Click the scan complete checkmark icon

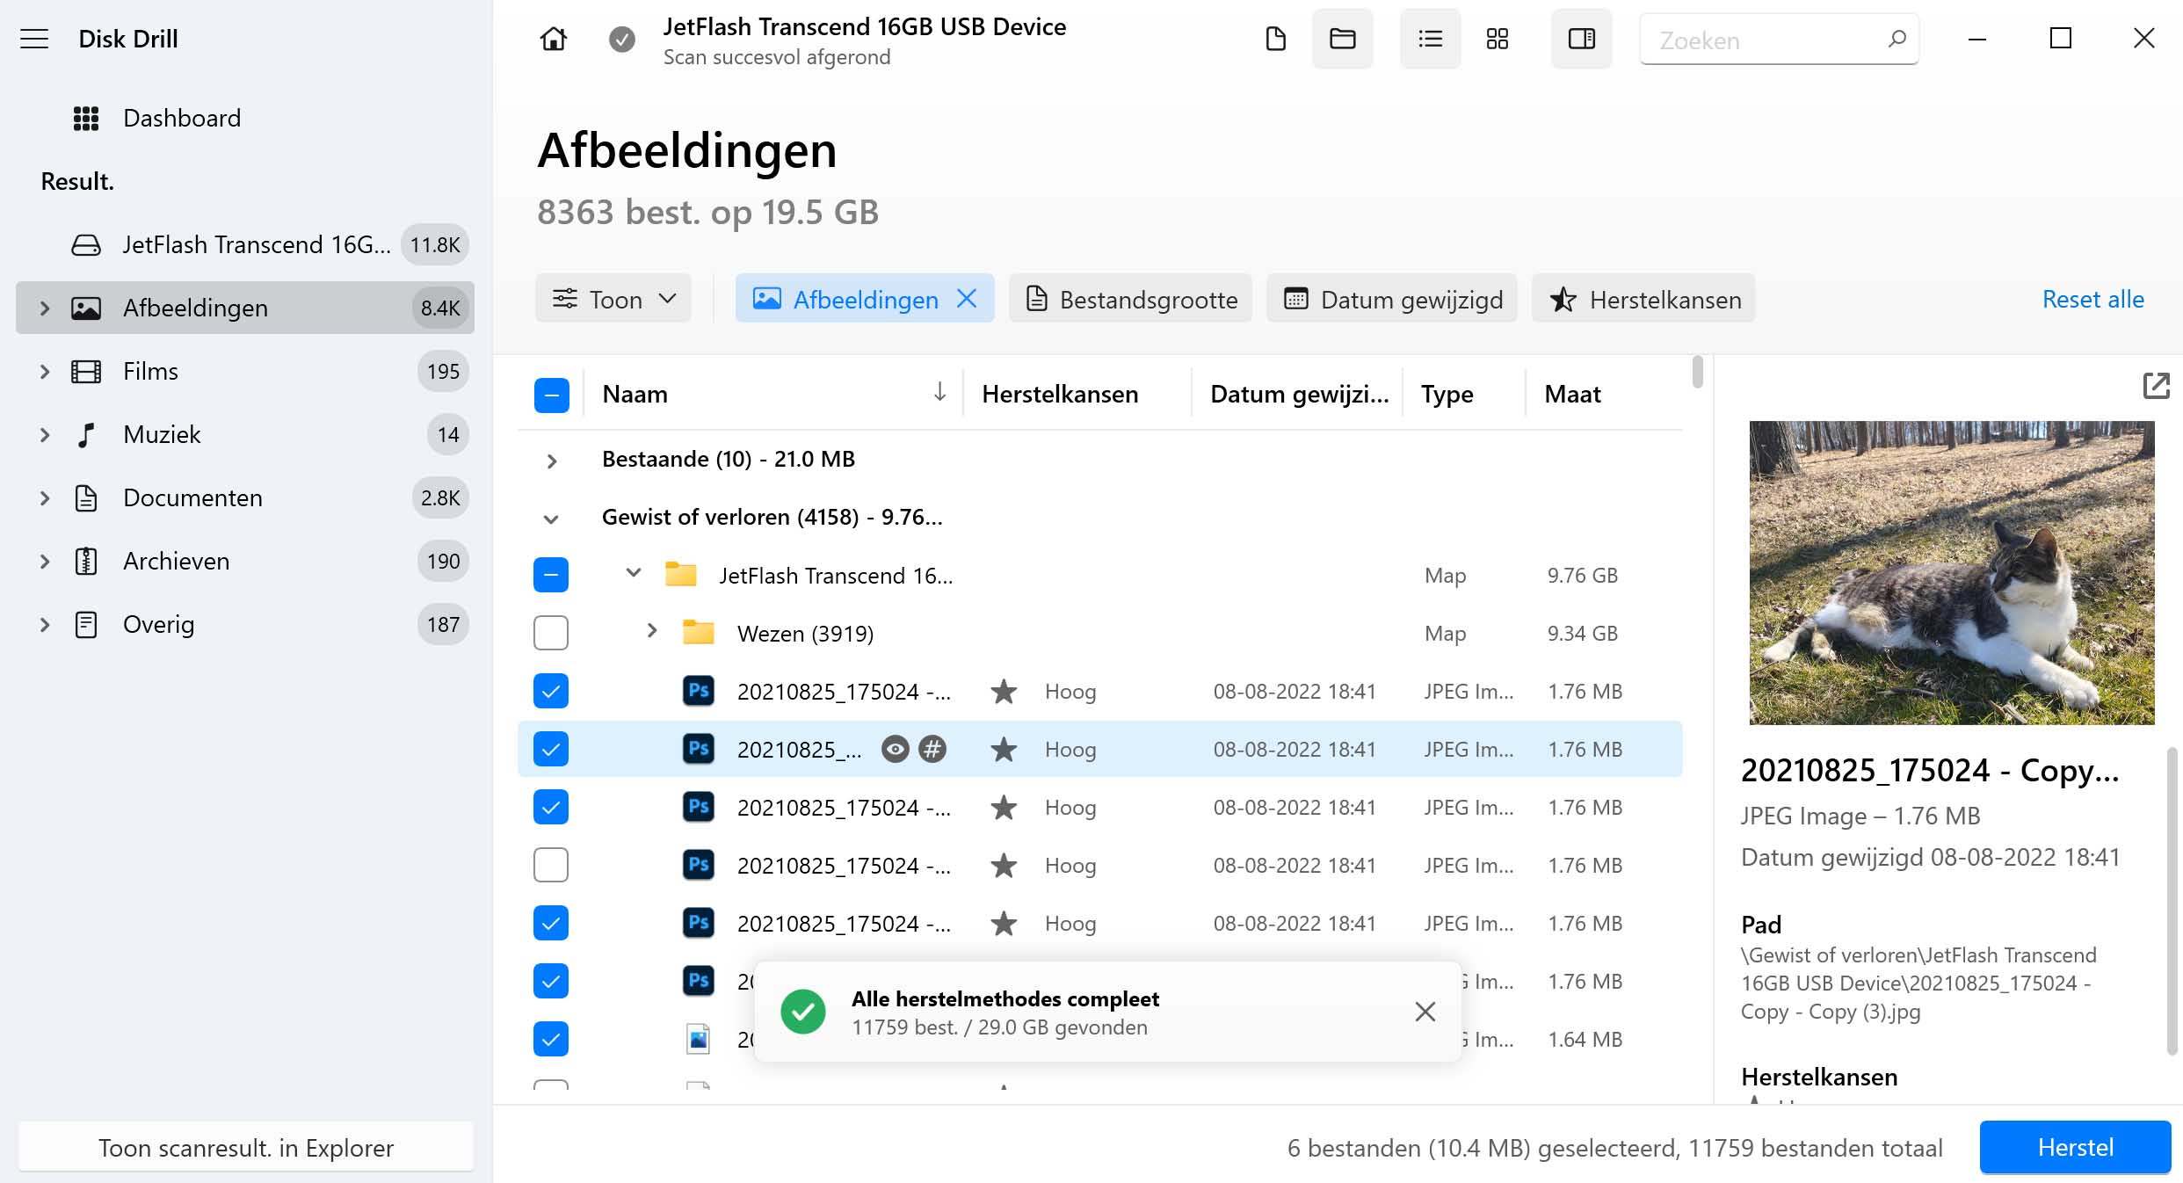point(622,39)
